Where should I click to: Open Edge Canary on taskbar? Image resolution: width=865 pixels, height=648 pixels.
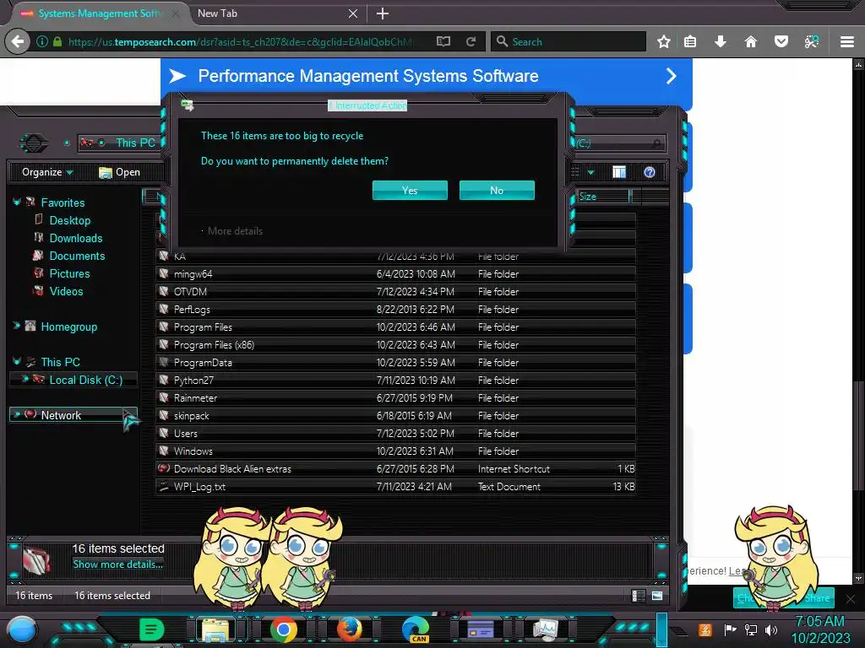click(x=416, y=629)
